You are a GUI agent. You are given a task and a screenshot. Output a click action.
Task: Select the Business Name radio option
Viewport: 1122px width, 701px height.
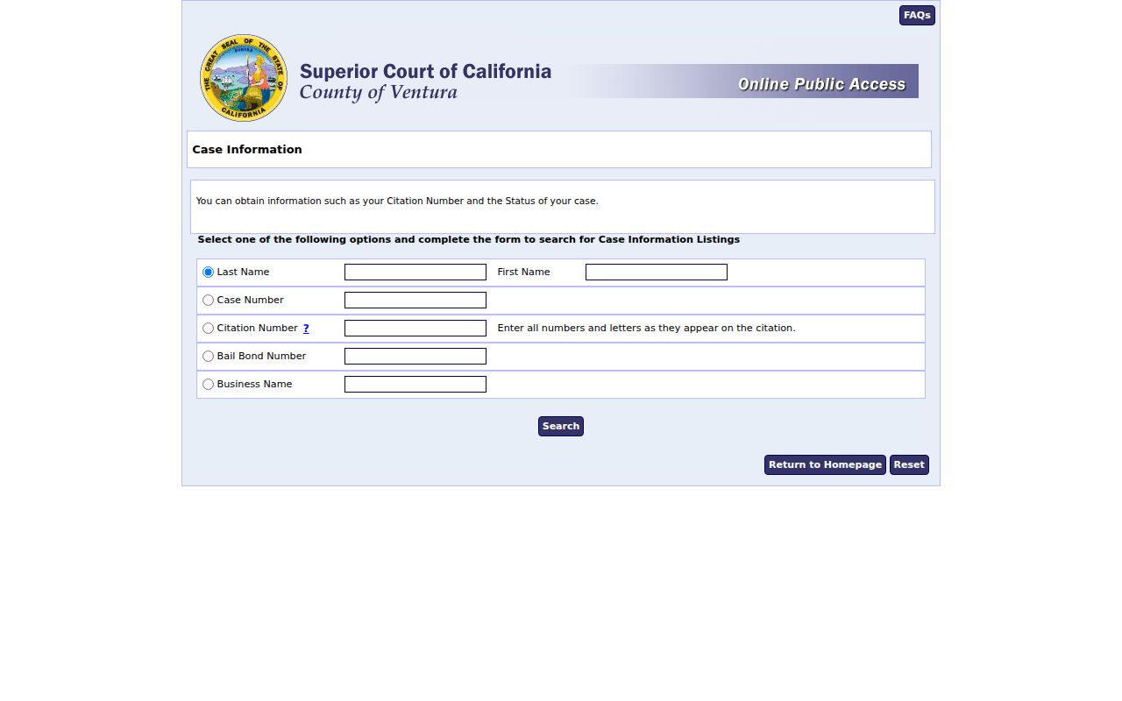point(208,385)
